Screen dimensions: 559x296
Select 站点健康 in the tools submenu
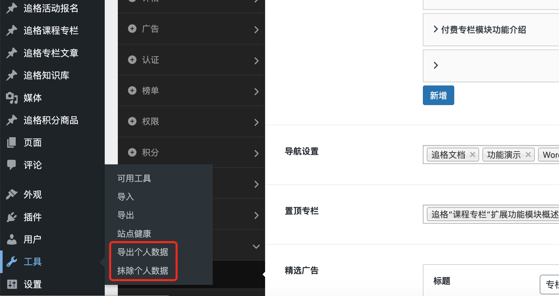(x=134, y=233)
